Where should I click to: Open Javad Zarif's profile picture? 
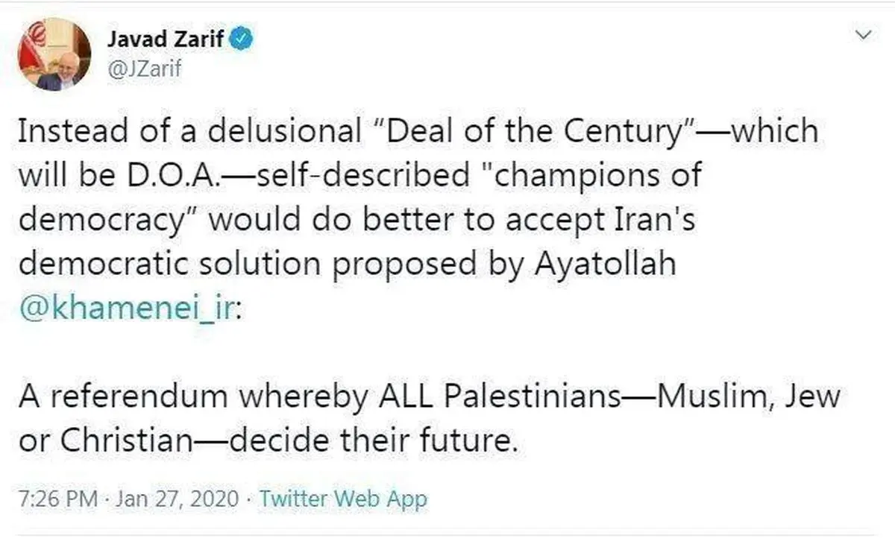point(54,56)
